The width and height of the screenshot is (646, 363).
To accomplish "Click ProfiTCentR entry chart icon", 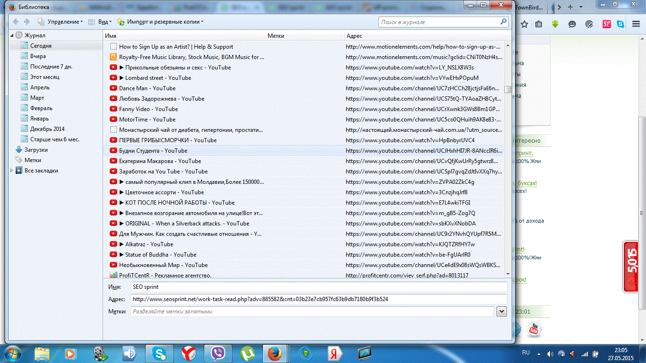I will [113, 275].
